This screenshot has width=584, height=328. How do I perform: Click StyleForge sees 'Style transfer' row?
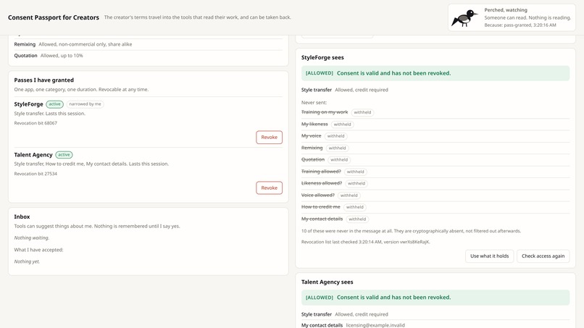[x=435, y=90]
